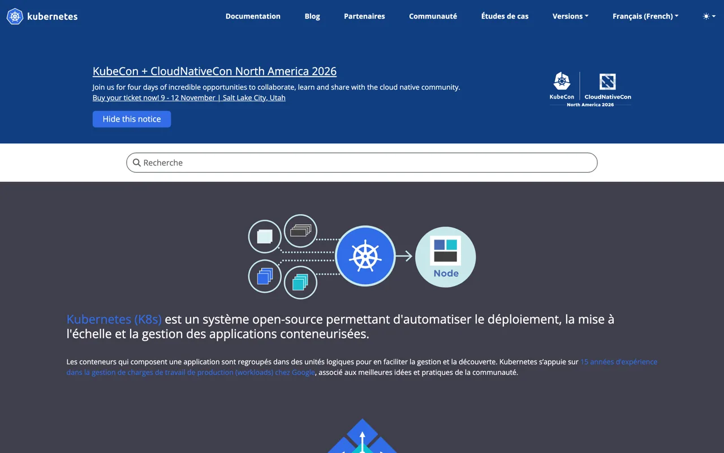
Task: Hide the KubeCon notice with its button
Action: point(132,119)
